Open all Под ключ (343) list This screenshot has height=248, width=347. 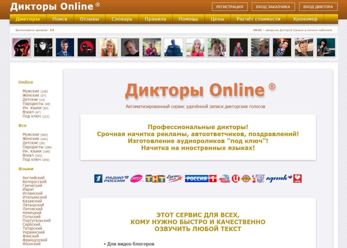click(36, 160)
